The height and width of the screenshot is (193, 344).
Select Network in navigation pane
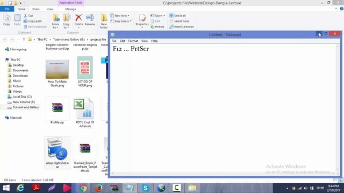(13, 118)
